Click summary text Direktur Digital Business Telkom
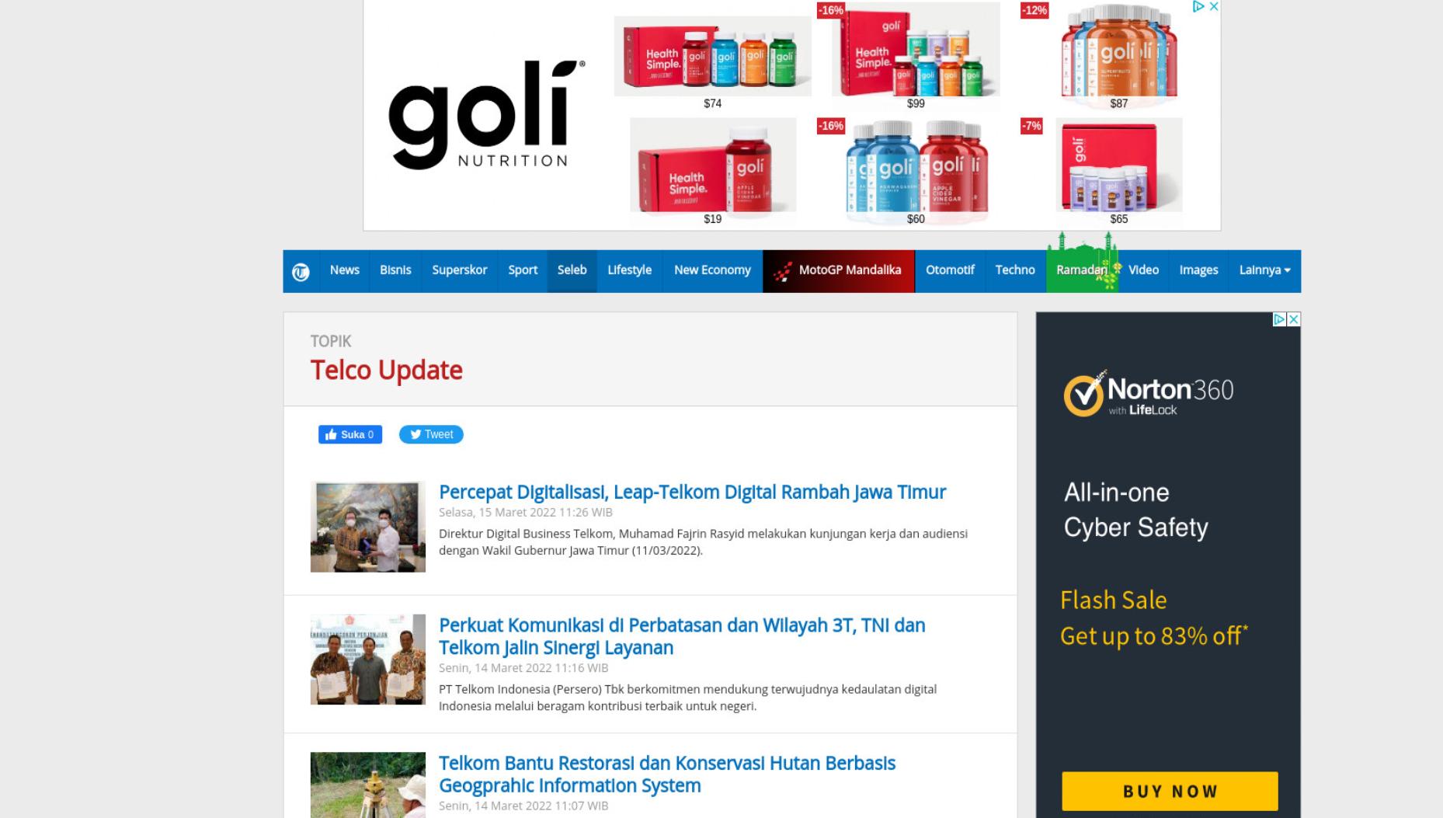 703,542
